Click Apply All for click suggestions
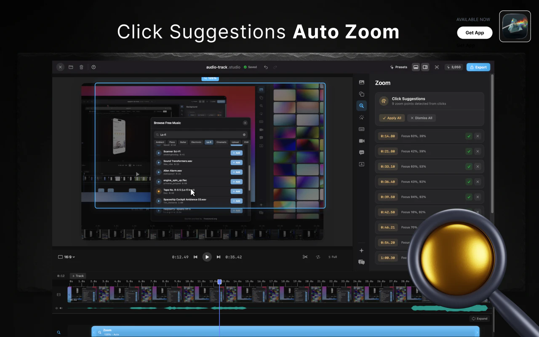 [x=392, y=118]
